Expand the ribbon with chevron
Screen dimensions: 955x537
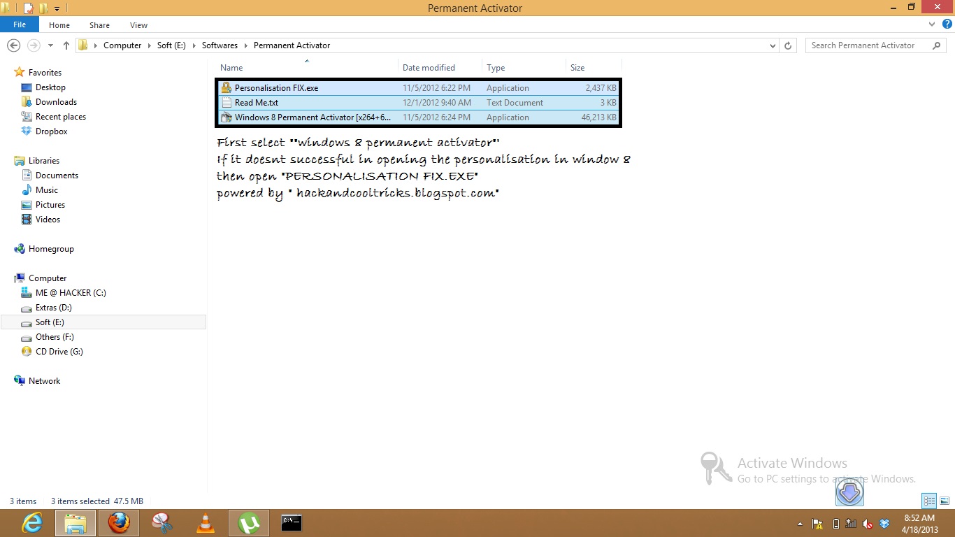click(932, 24)
